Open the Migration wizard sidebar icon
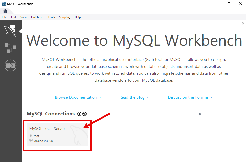The height and width of the screenshot is (162, 246). (10, 66)
